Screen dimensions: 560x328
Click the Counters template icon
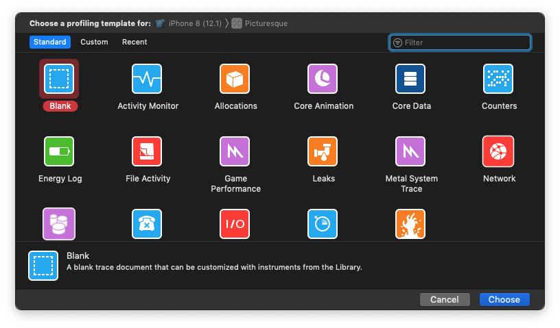498,79
